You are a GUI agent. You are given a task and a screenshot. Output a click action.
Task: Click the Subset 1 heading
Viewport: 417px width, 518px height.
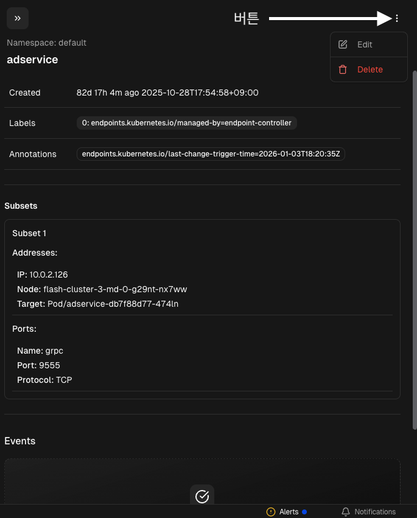29,233
